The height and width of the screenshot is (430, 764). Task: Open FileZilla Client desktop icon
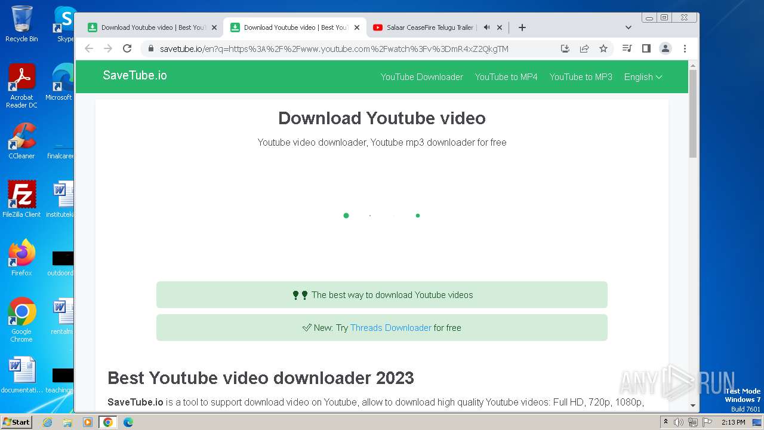coord(21,199)
